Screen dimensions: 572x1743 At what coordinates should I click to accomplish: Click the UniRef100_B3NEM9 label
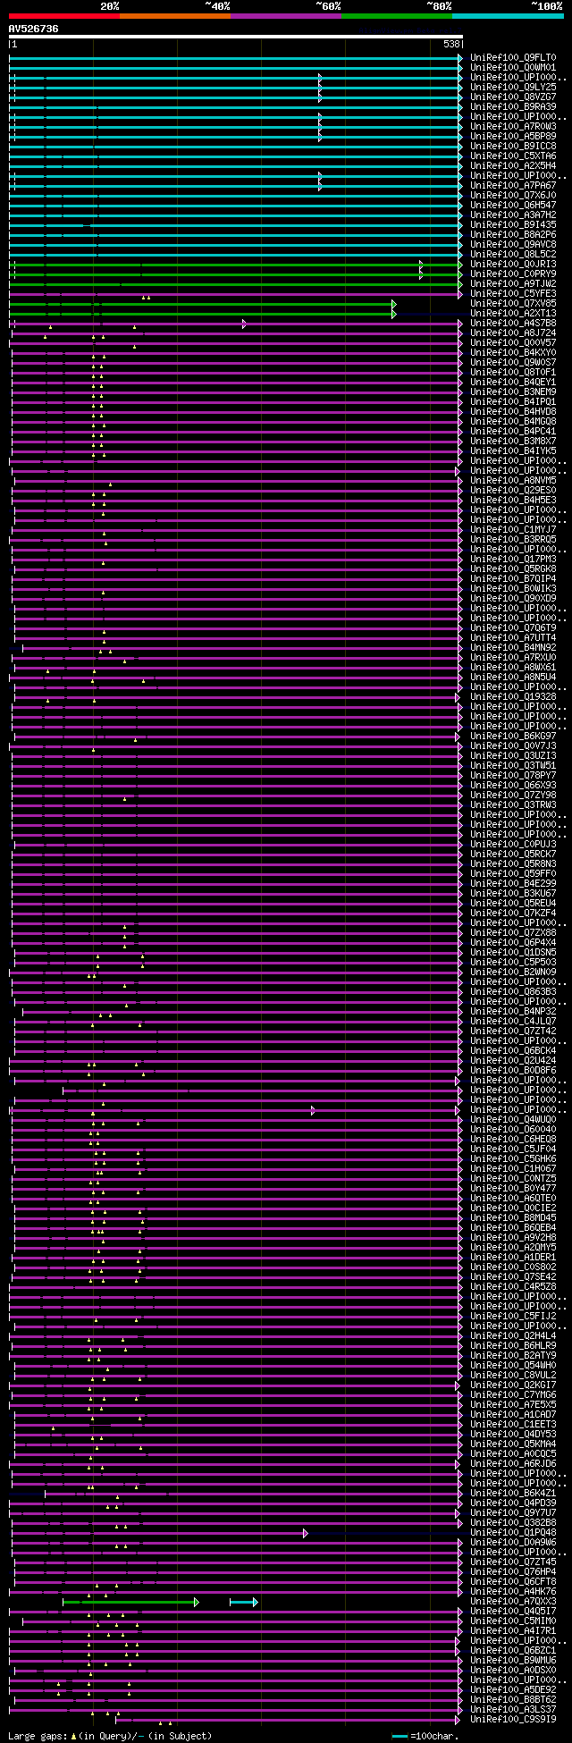click(x=513, y=392)
